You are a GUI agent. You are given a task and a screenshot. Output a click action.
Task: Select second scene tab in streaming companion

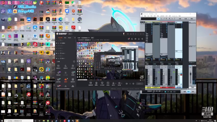[x=65, y=38]
